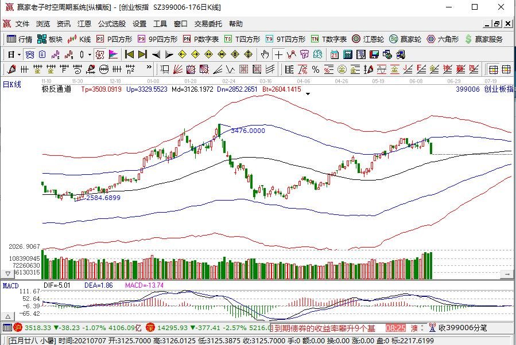Open the 工具 menu
516x345 pixels.
160,24
